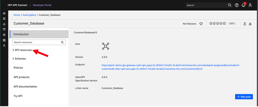Open the user profile icon in header

tap(250, 5)
